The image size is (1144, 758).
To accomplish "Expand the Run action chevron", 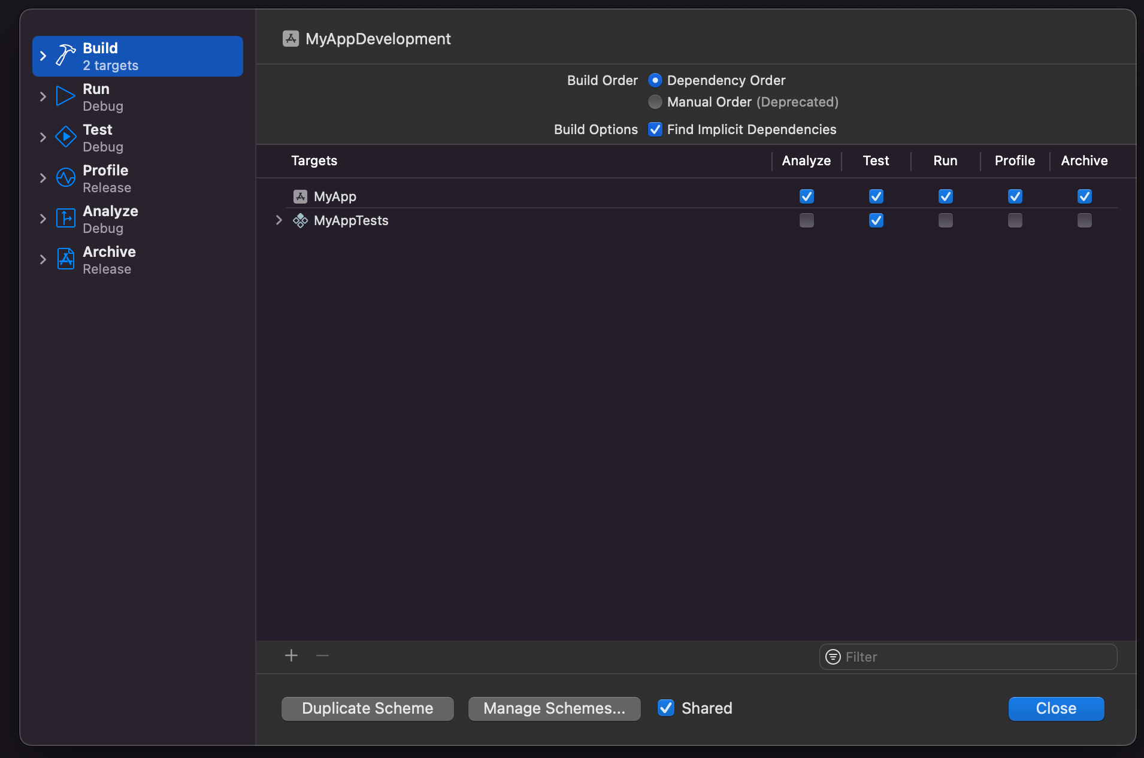I will tap(43, 96).
